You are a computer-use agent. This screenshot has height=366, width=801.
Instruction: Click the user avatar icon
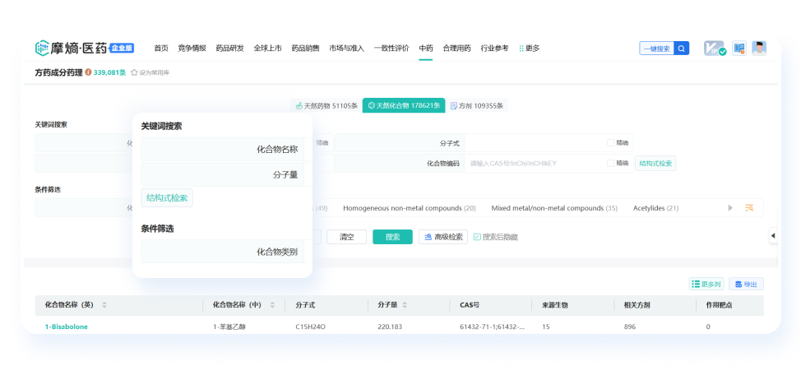758,49
